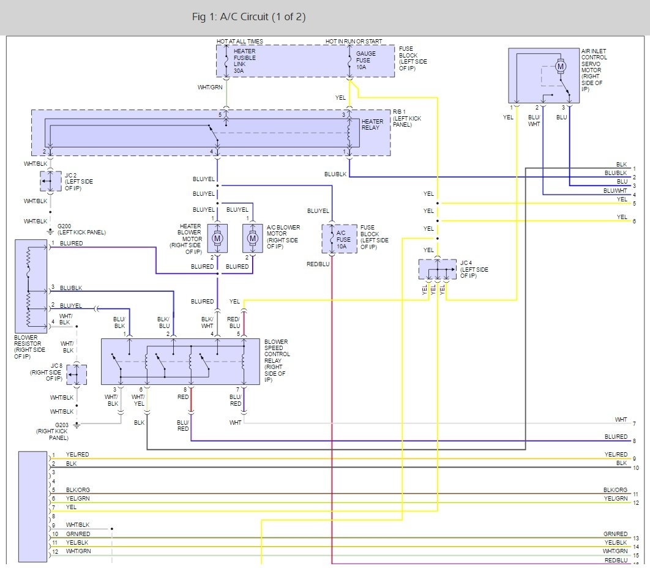Click the G200 ground symbol
The width and height of the screenshot is (650, 574).
pyautogui.click(x=50, y=231)
